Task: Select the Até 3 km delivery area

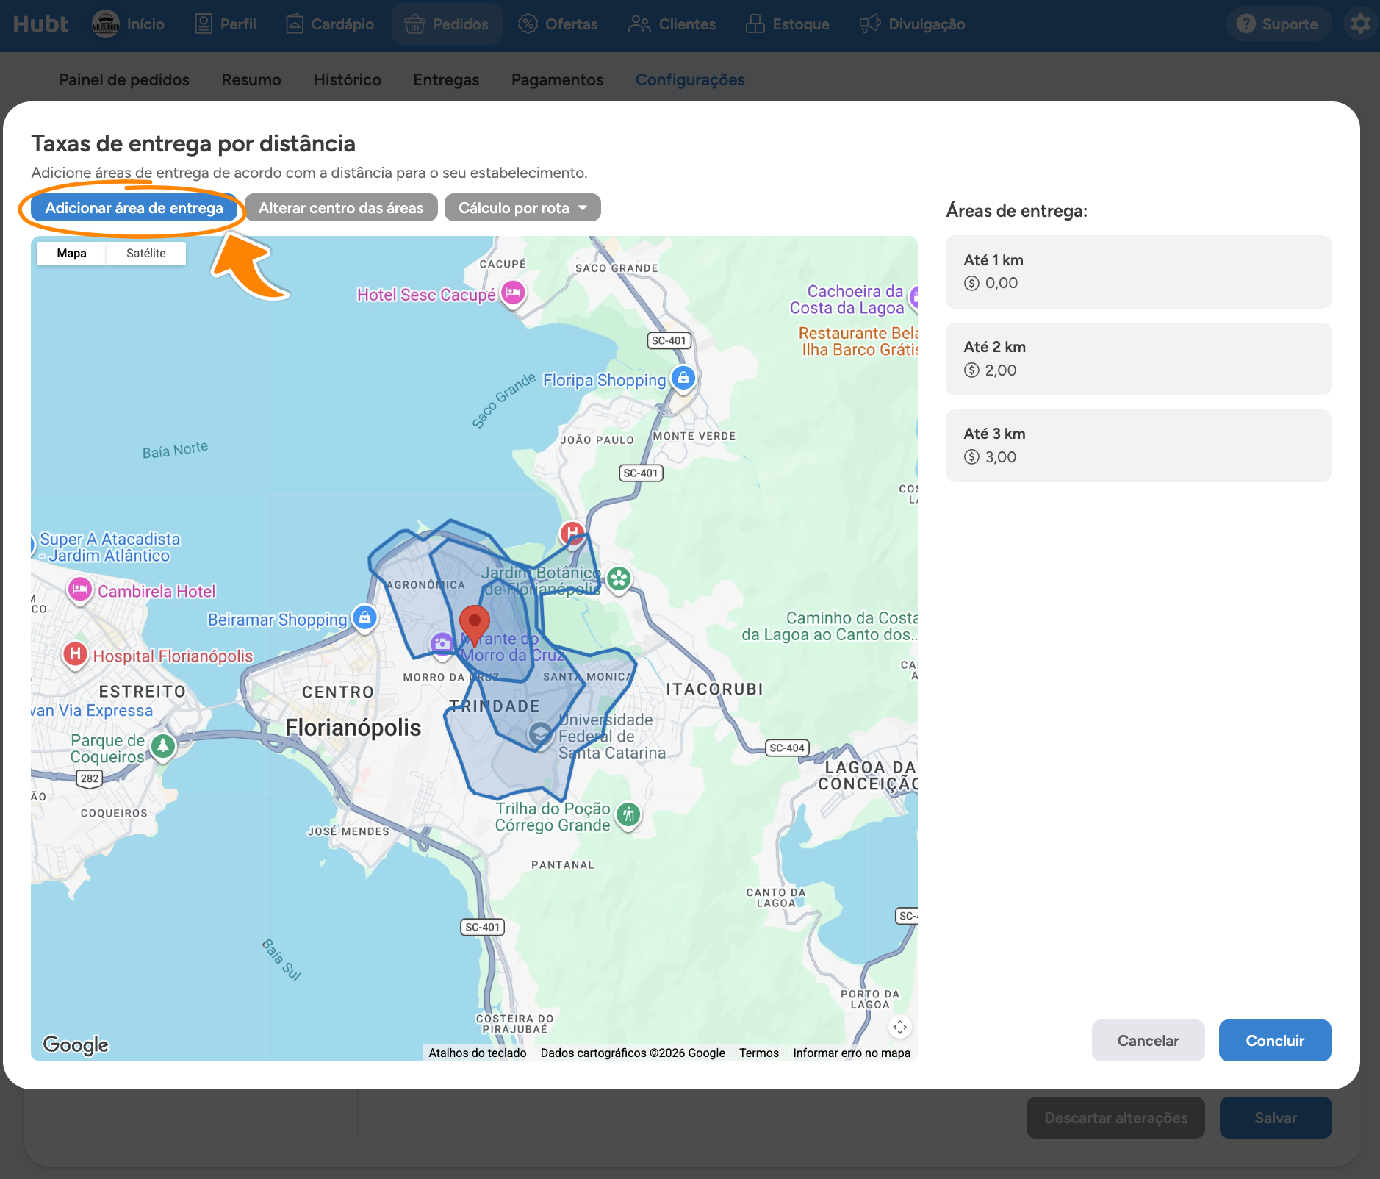Action: (1138, 445)
